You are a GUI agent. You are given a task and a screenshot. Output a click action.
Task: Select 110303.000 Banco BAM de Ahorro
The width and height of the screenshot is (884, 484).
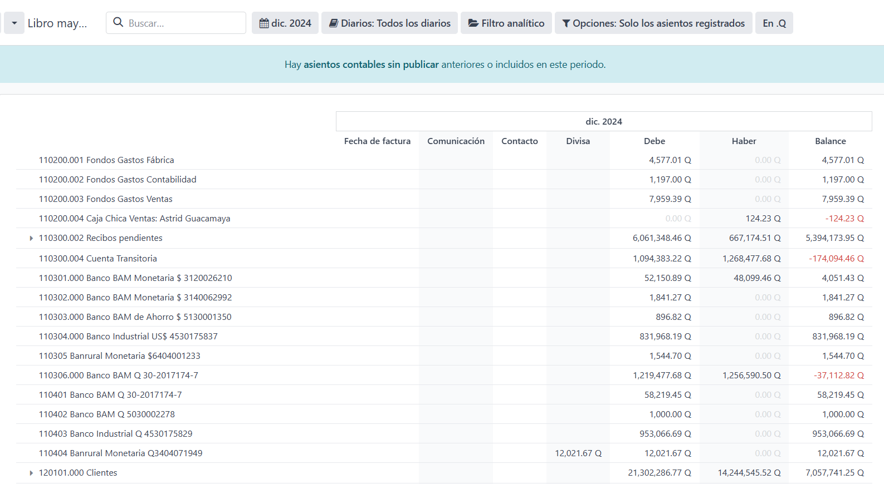pyautogui.click(x=135, y=317)
